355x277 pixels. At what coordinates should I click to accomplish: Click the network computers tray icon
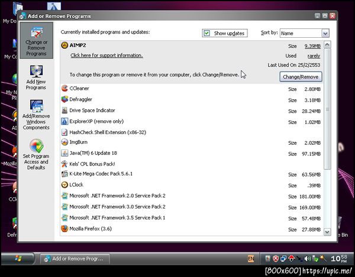pos(283,259)
